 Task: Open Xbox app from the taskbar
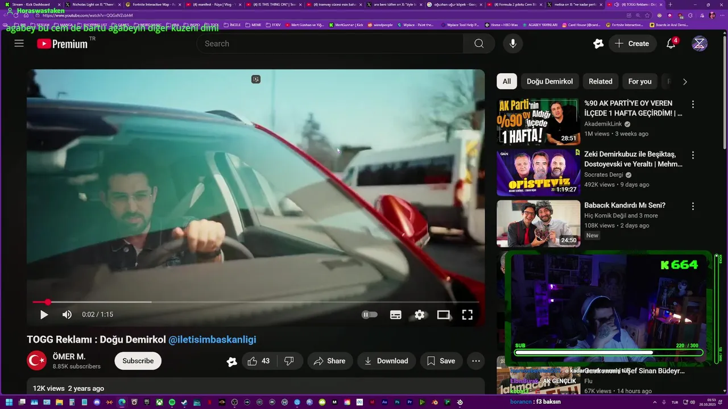click(159, 402)
